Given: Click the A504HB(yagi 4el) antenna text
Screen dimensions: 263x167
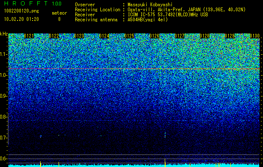Looking at the screenshot, I should (x=148, y=20).
